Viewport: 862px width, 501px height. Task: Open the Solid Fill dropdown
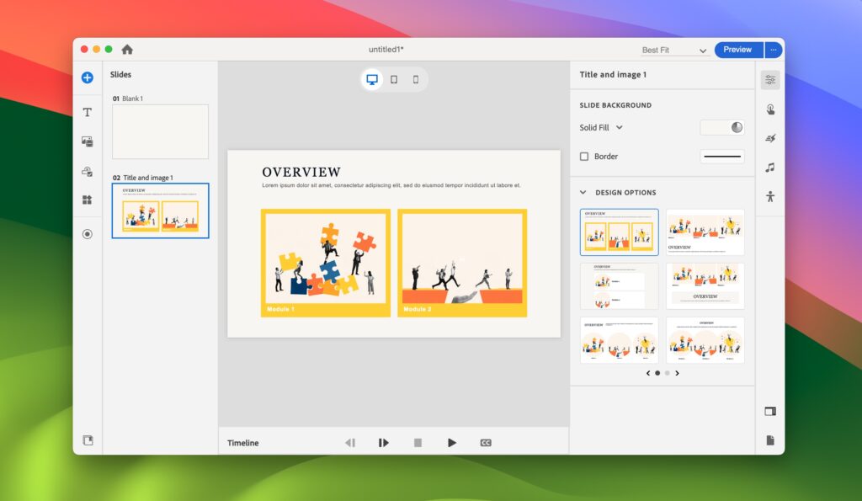click(x=601, y=128)
